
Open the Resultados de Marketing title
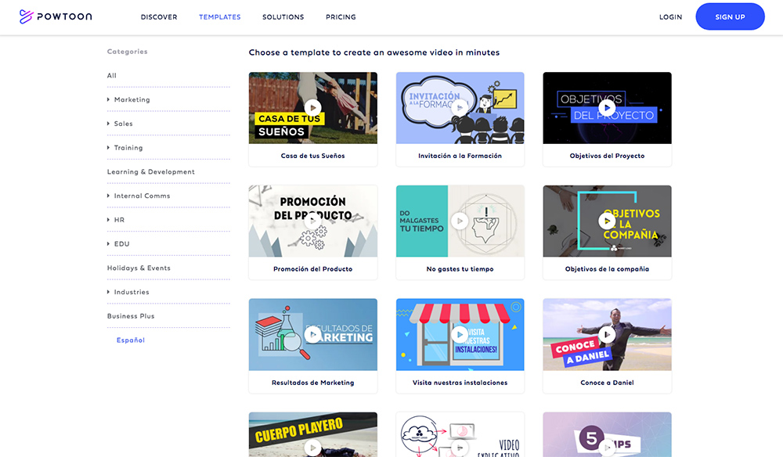pyautogui.click(x=313, y=383)
